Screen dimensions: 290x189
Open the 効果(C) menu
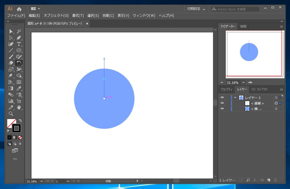[108, 16]
